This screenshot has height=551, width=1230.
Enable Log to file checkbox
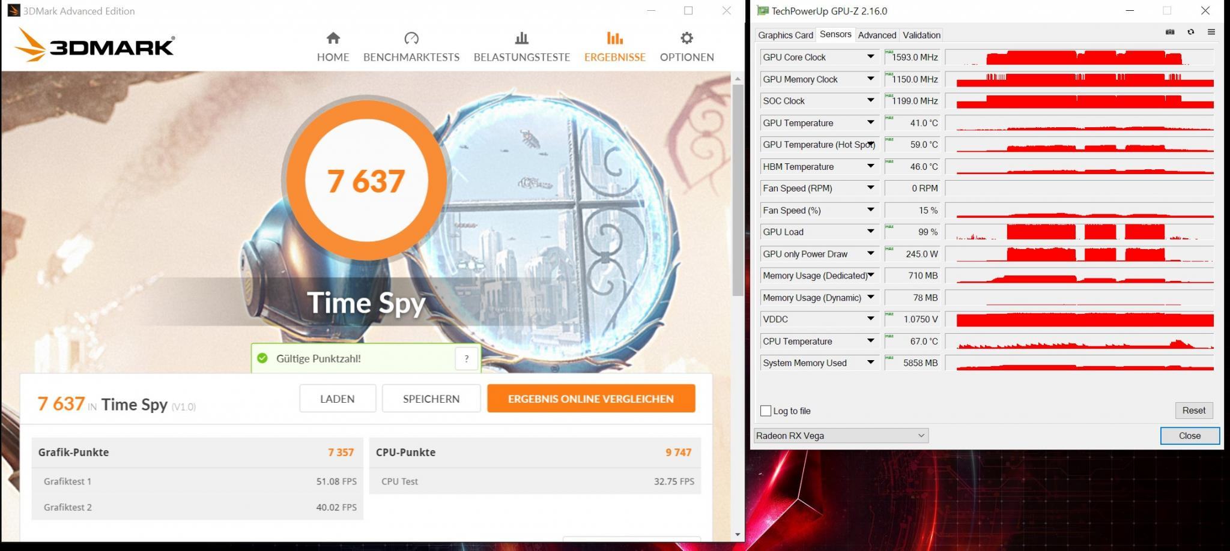pyautogui.click(x=766, y=411)
